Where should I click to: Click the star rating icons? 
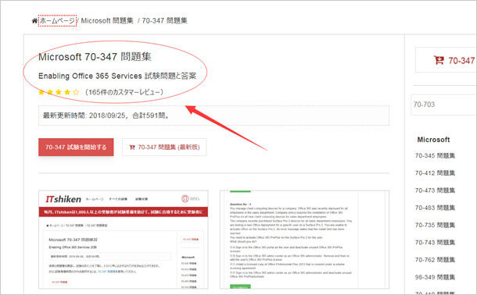[59, 92]
